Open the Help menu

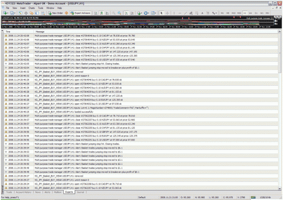point(60,8)
